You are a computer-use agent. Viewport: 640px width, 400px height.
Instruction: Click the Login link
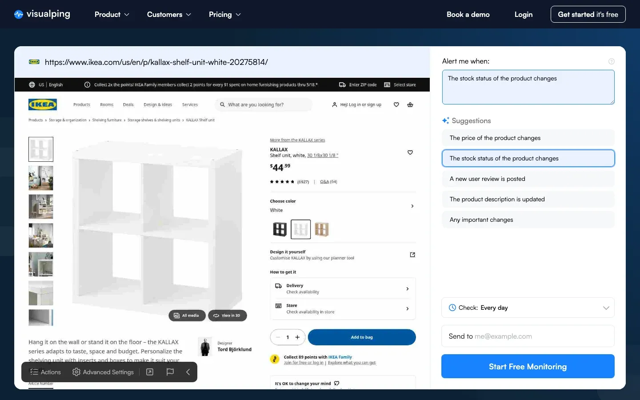click(524, 15)
